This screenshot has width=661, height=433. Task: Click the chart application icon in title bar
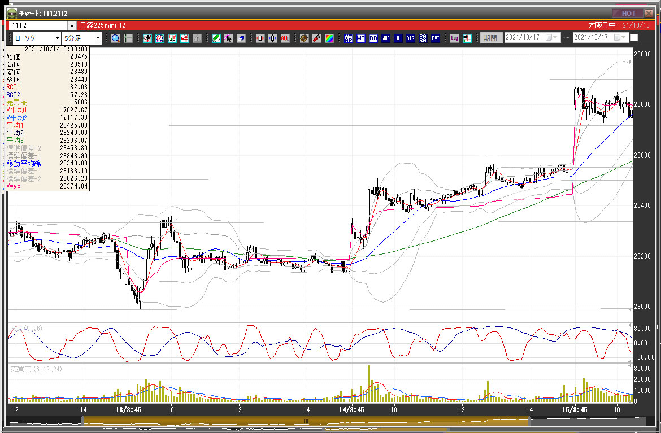(11, 14)
